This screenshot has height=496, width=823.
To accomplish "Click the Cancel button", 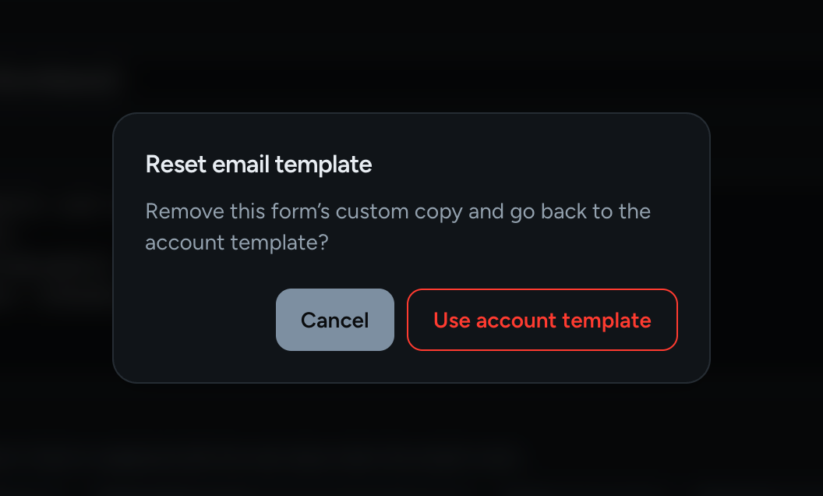I will (x=335, y=320).
